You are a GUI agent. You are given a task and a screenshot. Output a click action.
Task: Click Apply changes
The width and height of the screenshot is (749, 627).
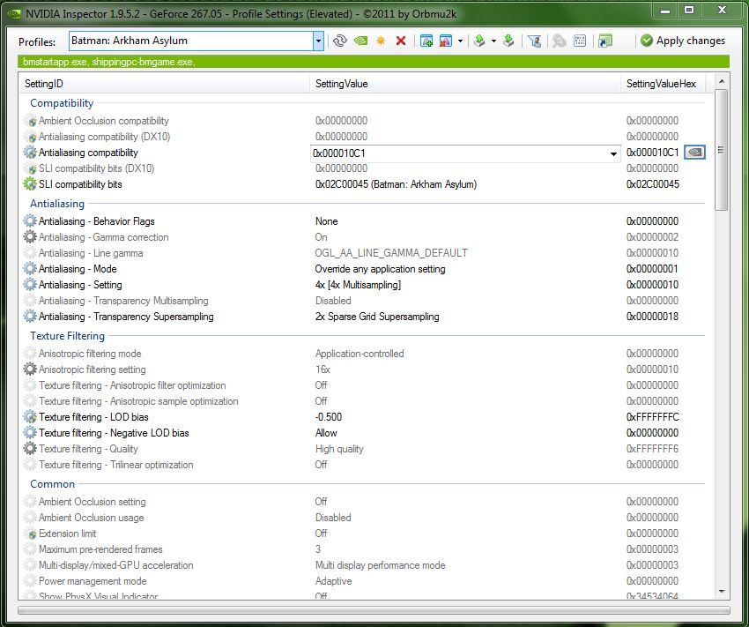tap(683, 41)
